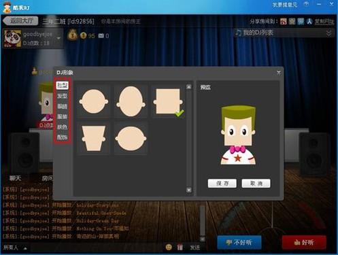Share the room via red Weibo icon
The image size is (338, 255).
(x=284, y=21)
